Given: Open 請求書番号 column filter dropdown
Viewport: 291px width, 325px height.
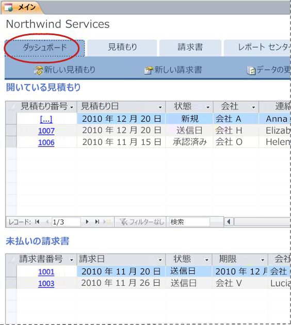Looking at the screenshot, I should click(72, 260).
